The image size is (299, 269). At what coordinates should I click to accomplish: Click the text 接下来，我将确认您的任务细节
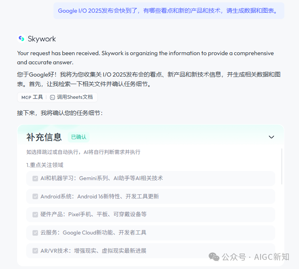coord(60,113)
